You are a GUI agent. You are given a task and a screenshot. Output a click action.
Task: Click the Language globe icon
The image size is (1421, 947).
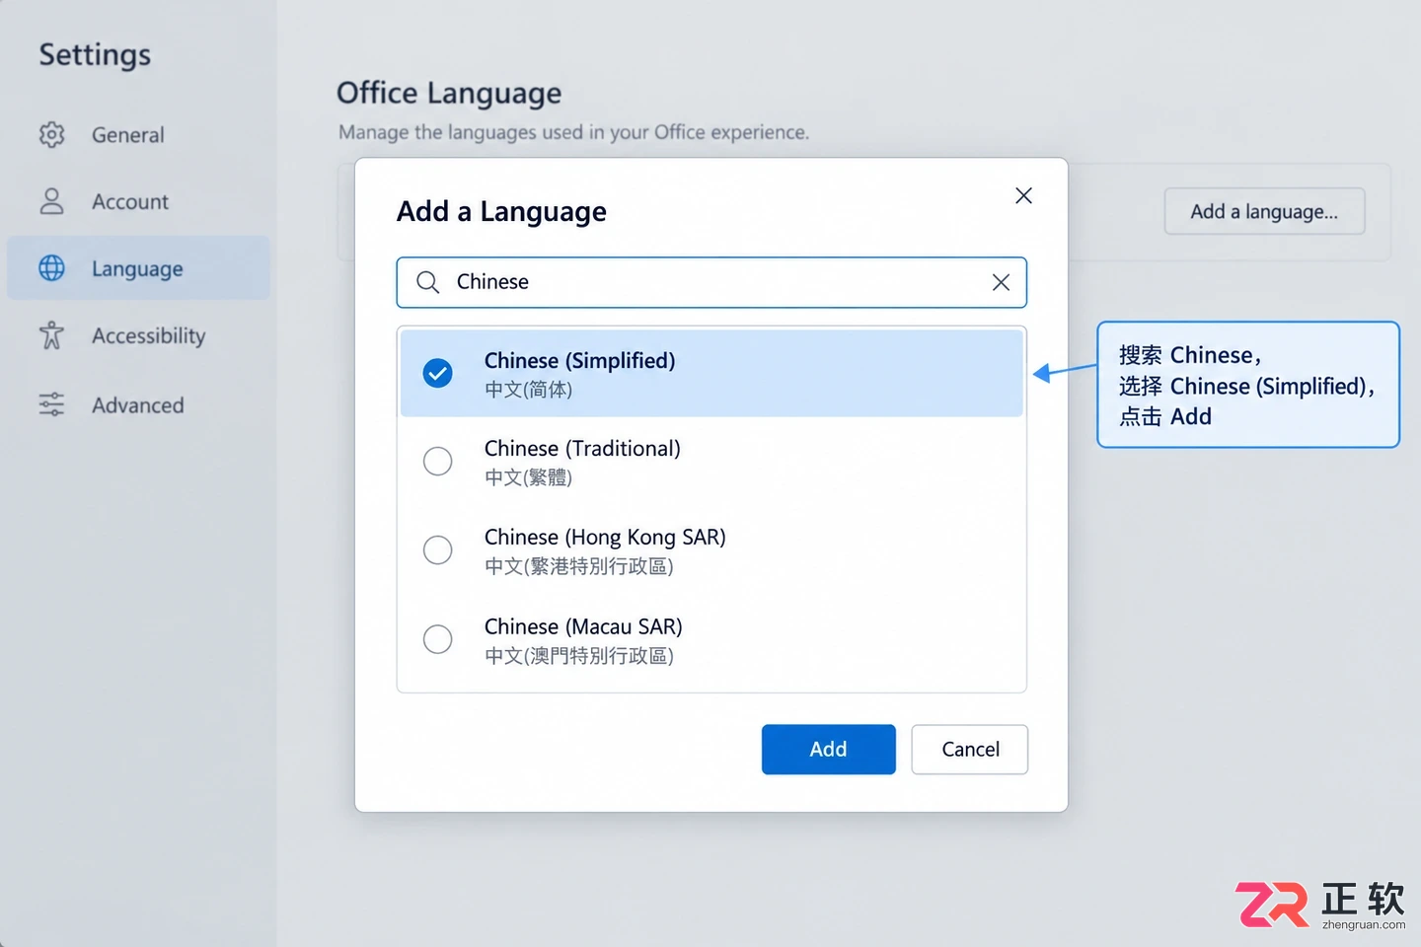click(x=51, y=268)
